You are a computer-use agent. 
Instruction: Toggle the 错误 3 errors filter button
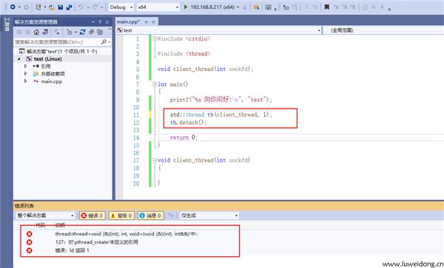click(x=92, y=216)
